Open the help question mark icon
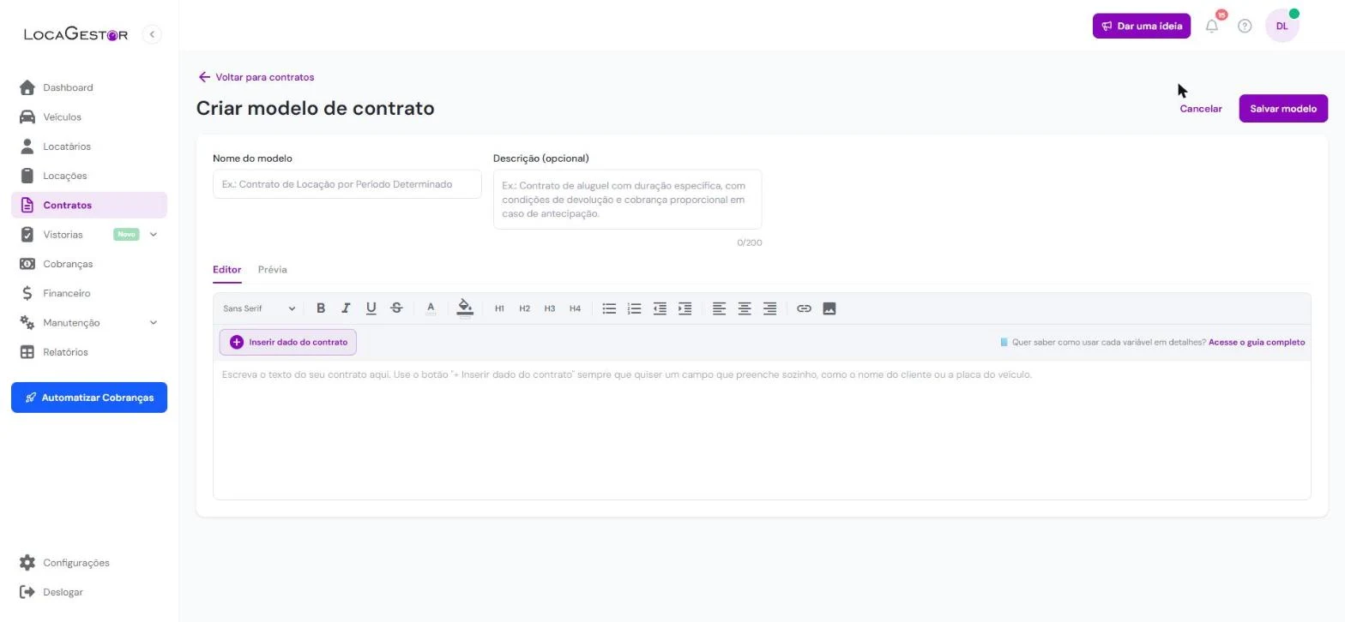1345x622 pixels. coord(1245,26)
